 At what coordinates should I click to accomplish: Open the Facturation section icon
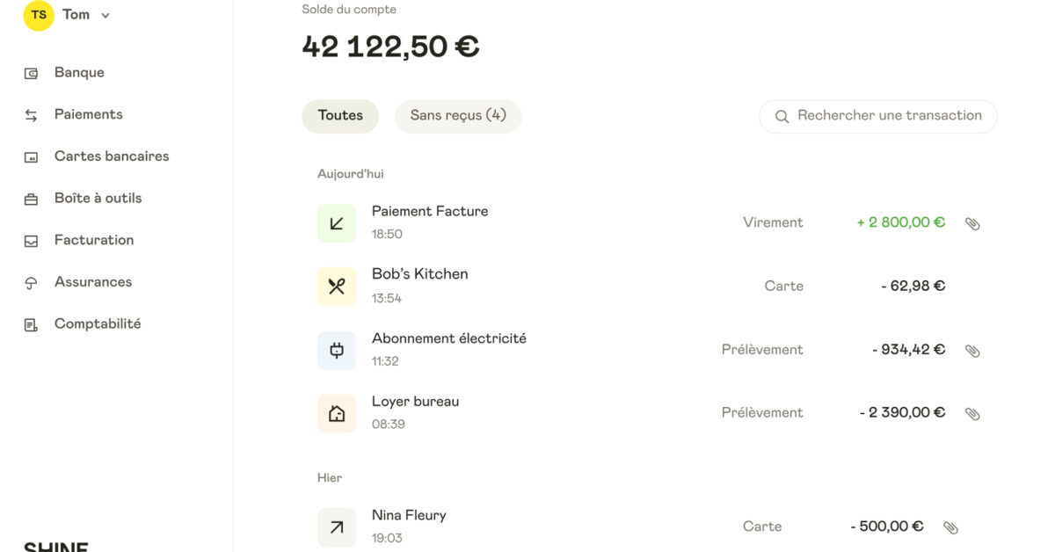(31, 240)
